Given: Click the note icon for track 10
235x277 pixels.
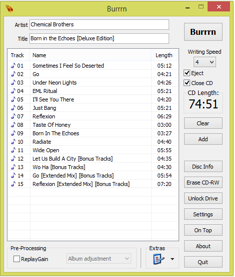Looking at the screenshot, I should (x=13, y=142).
